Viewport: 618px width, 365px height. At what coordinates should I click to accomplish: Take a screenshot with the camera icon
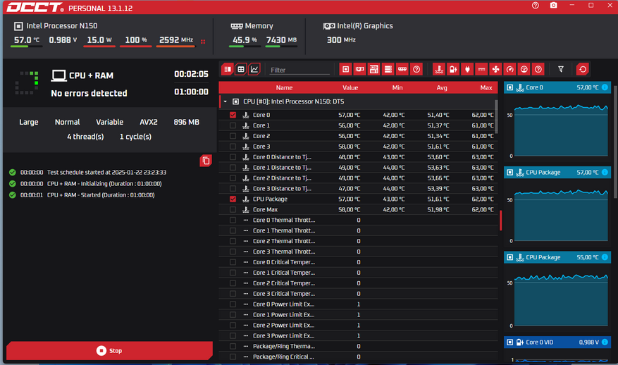[x=554, y=6]
